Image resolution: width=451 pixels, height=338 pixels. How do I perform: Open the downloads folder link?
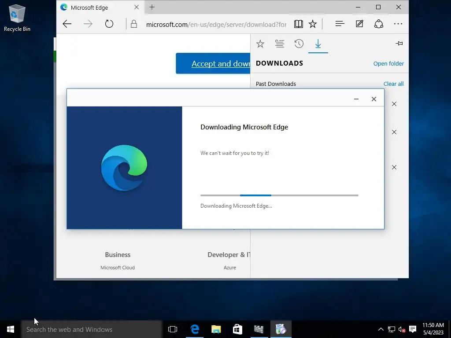(388, 63)
